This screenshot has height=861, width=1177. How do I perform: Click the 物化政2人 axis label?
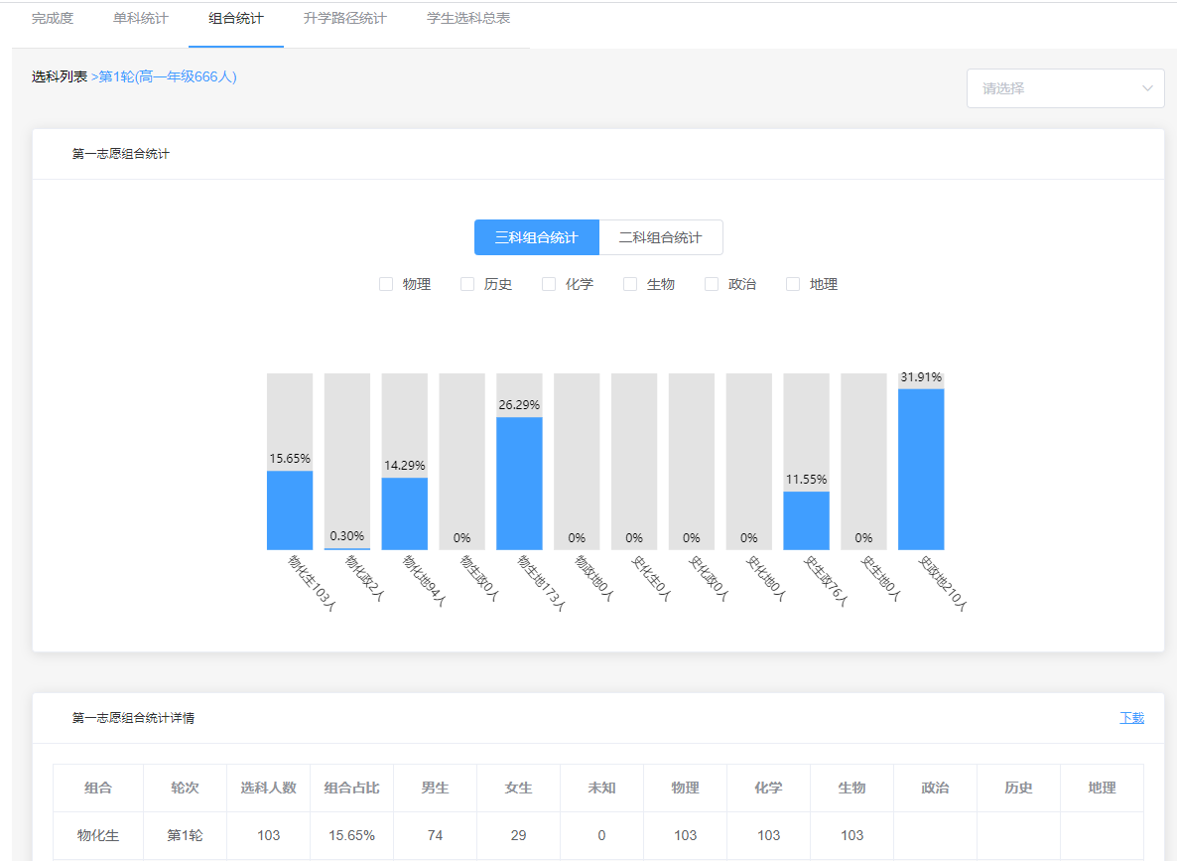pos(365,579)
